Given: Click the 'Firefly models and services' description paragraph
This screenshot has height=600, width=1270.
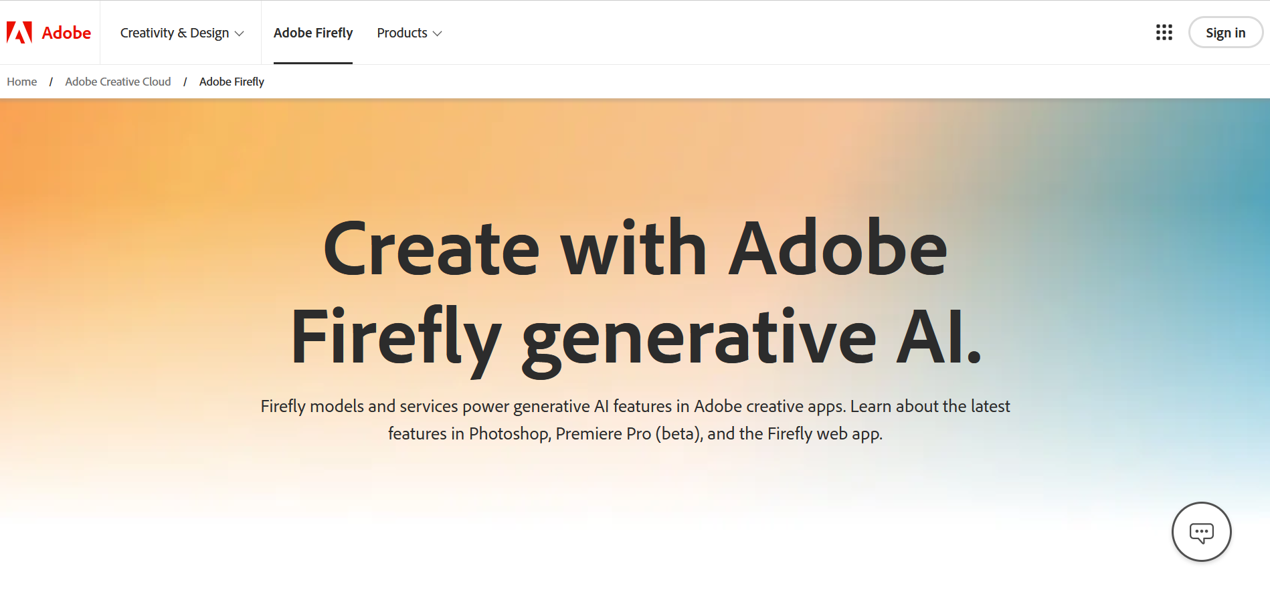Looking at the screenshot, I should coord(635,420).
